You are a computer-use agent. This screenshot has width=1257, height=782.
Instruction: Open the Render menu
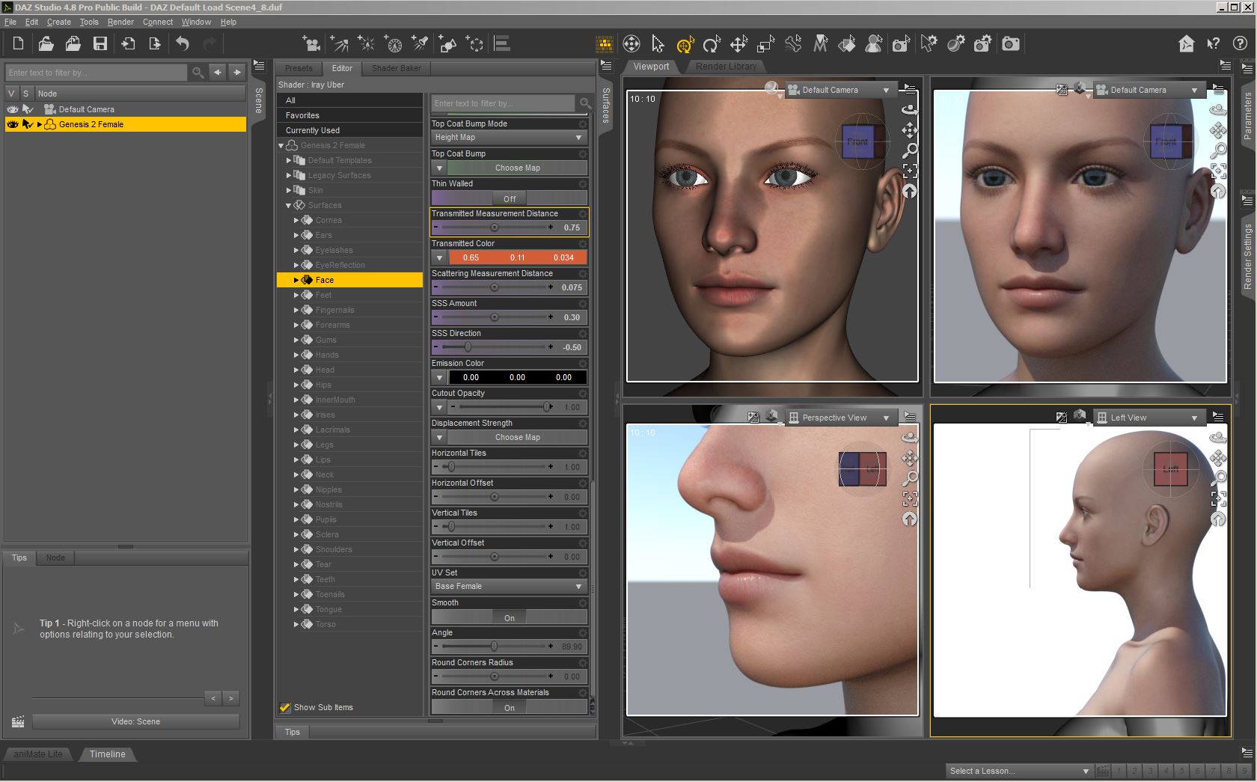[x=120, y=22]
